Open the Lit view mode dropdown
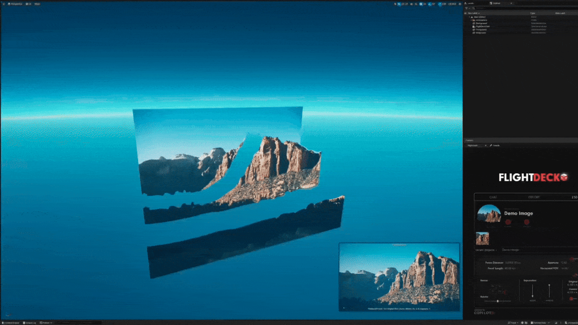This screenshot has width=578, height=325. 29,4
